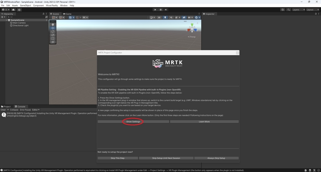
Task: Open Hierarchy panel three-dot menu
Action: click(x=47, y=14)
